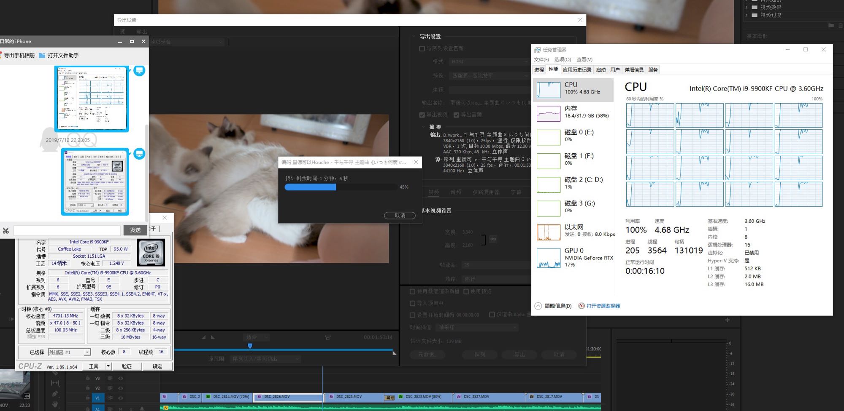Click the aspect ratio correction icon in export preview
Screen dimensions: 844x411
click(x=327, y=337)
